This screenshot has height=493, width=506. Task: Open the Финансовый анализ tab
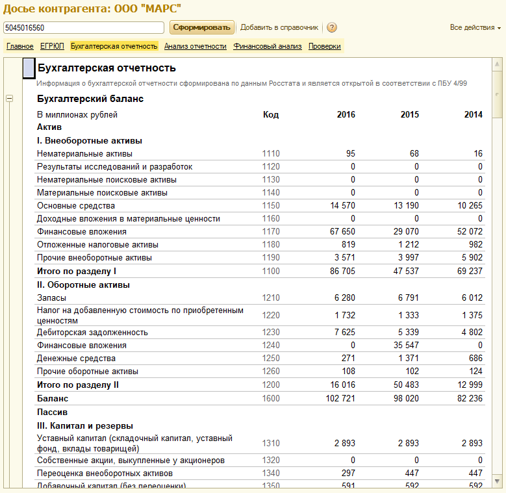(x=268, y=46)
